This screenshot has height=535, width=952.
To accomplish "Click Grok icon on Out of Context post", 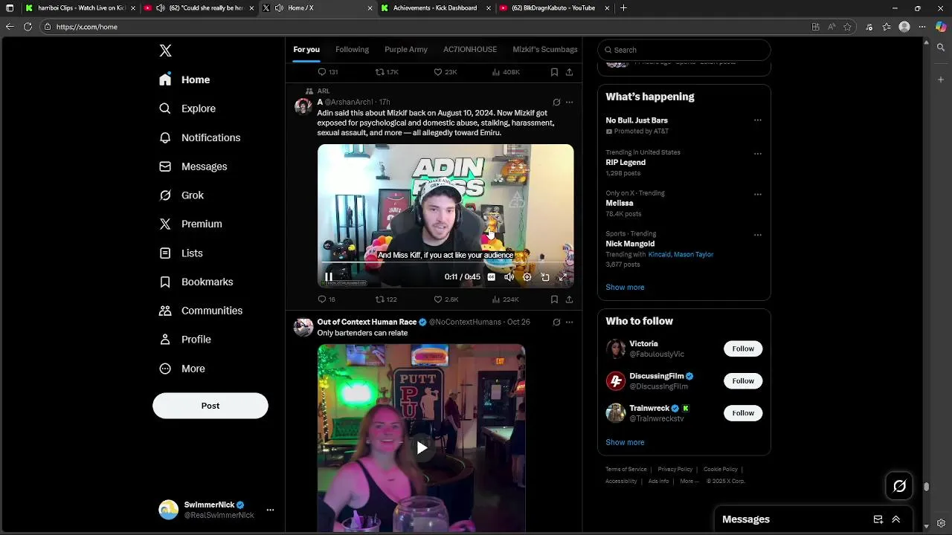I will pos(556,322).
